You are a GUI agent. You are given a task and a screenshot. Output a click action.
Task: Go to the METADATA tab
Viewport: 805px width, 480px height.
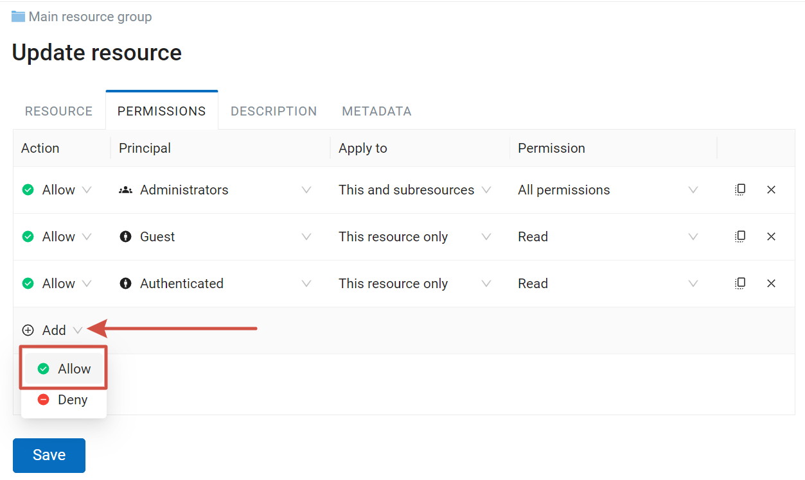click(x=376, y=111)
